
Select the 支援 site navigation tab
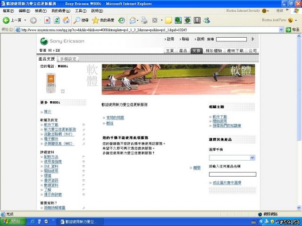(196, 51)
